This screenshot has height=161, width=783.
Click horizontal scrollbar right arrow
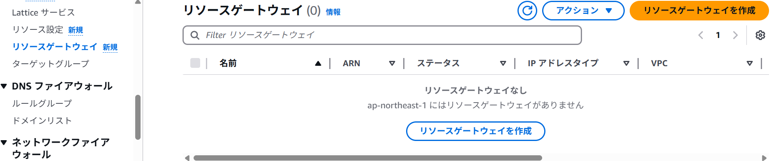[764, 158]
